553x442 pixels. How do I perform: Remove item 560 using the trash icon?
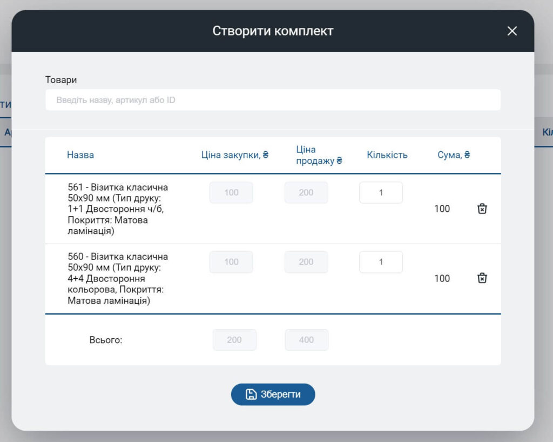pos(482,278)
